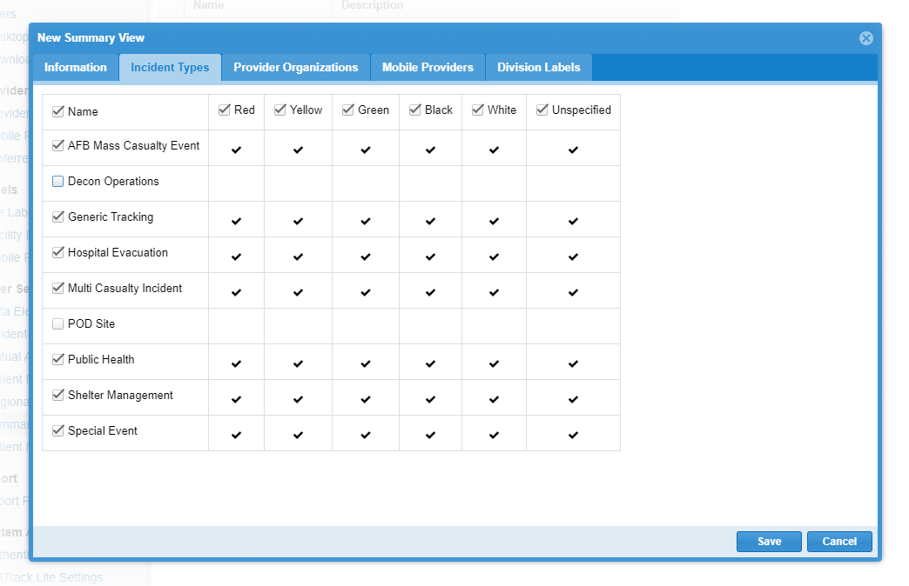909x586 pixels.
Task: Click the New Summary View title
Action: tap(91, 37)
